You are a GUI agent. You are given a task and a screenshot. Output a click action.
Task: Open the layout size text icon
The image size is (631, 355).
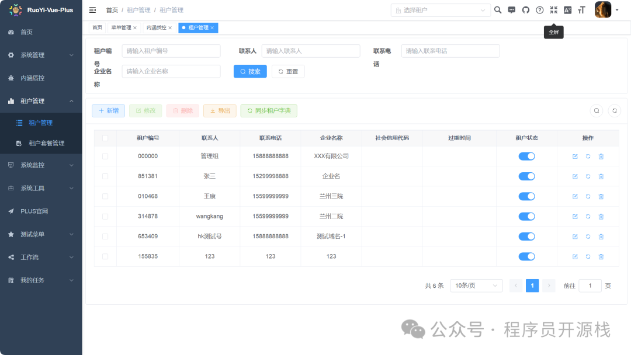581,10
